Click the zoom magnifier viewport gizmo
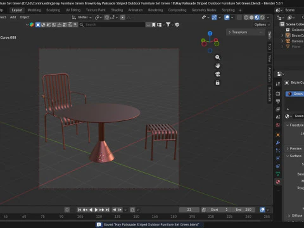304x228 pixels. tap(217, 57)
